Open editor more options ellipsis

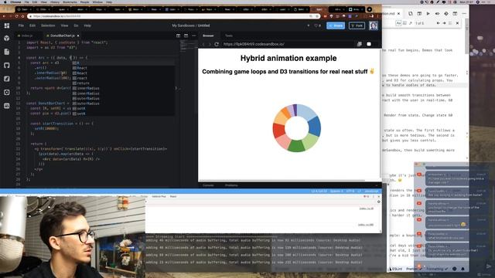pos(193,36)
